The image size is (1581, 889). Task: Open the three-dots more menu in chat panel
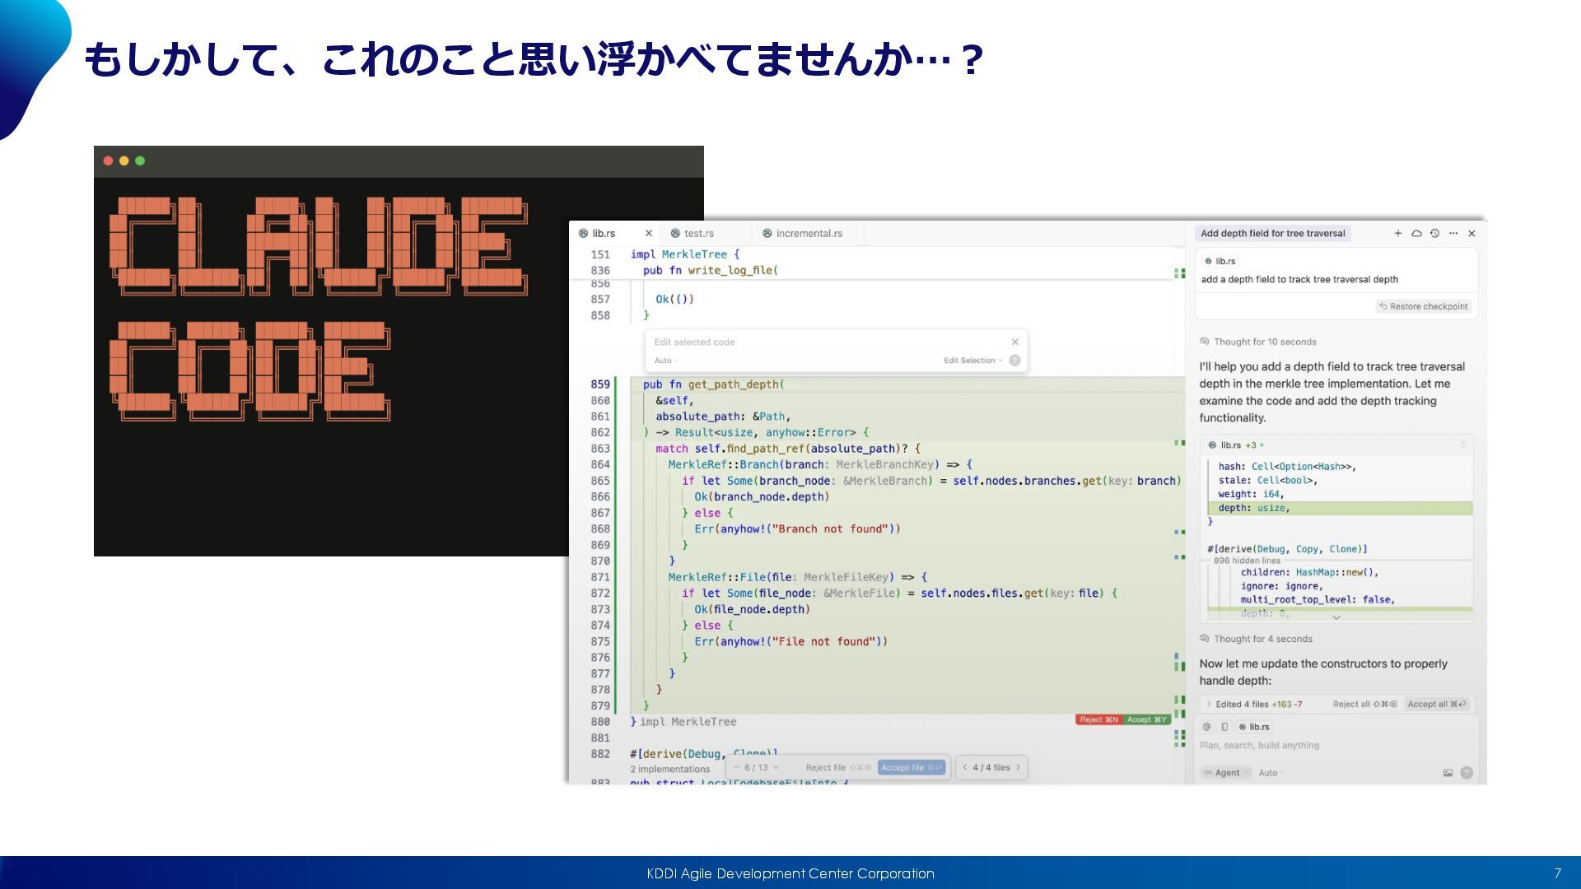click(1453, 234)
